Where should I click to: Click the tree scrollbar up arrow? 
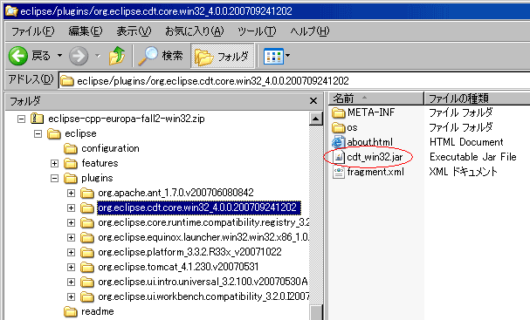click(316, 119)
